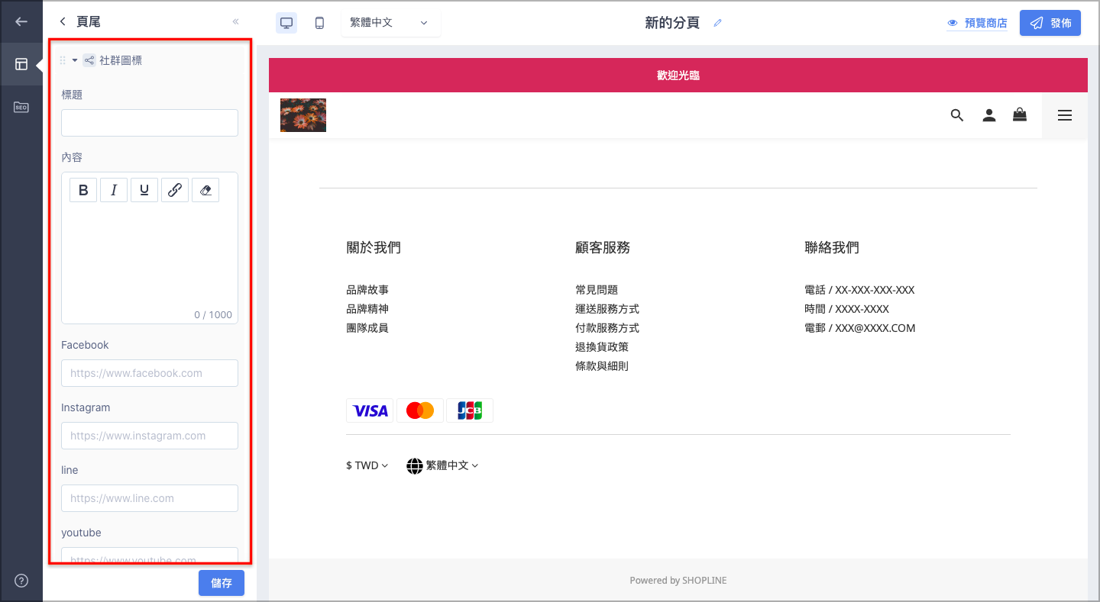Viewport: 1100px width, 602px height.
Task: Click the Powered by SHOPLINE text
Action: [678, 581]
